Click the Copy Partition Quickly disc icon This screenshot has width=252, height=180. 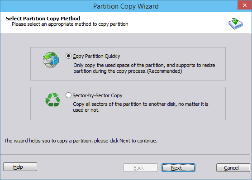coord(51,60)
